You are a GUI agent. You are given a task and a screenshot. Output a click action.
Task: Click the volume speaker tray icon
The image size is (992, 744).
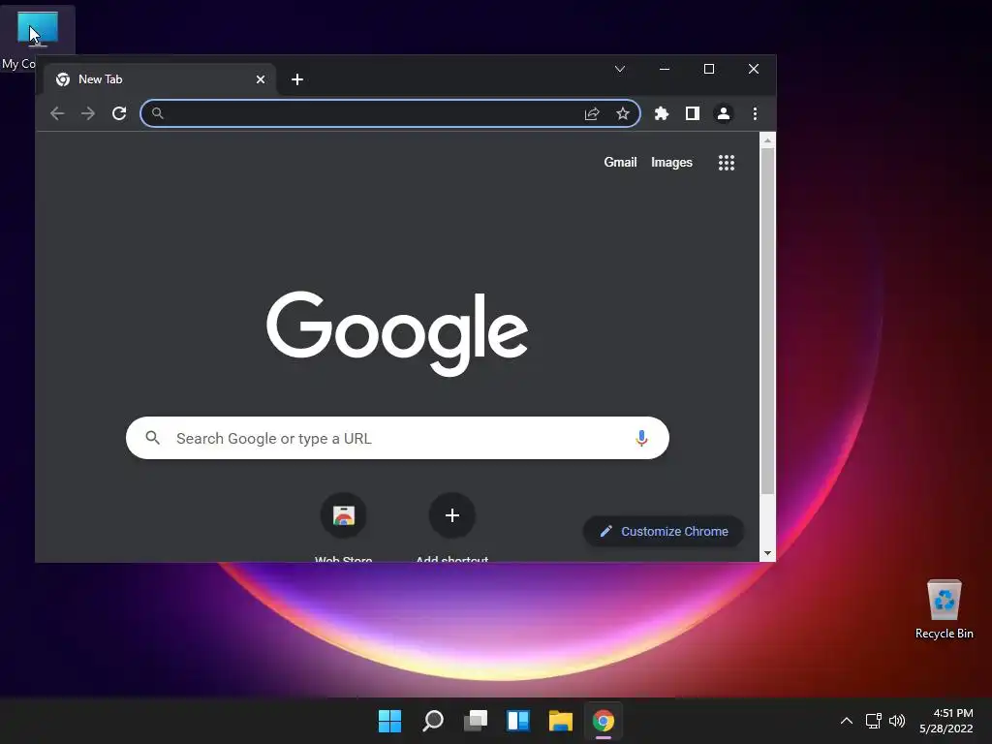[x=897, y=721]
